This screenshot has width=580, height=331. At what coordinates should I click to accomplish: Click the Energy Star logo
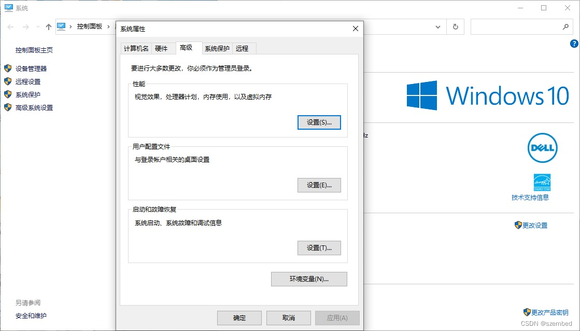(x=542, y=182)
